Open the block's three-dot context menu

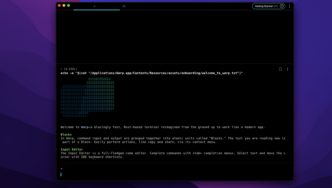click(287, 69)
